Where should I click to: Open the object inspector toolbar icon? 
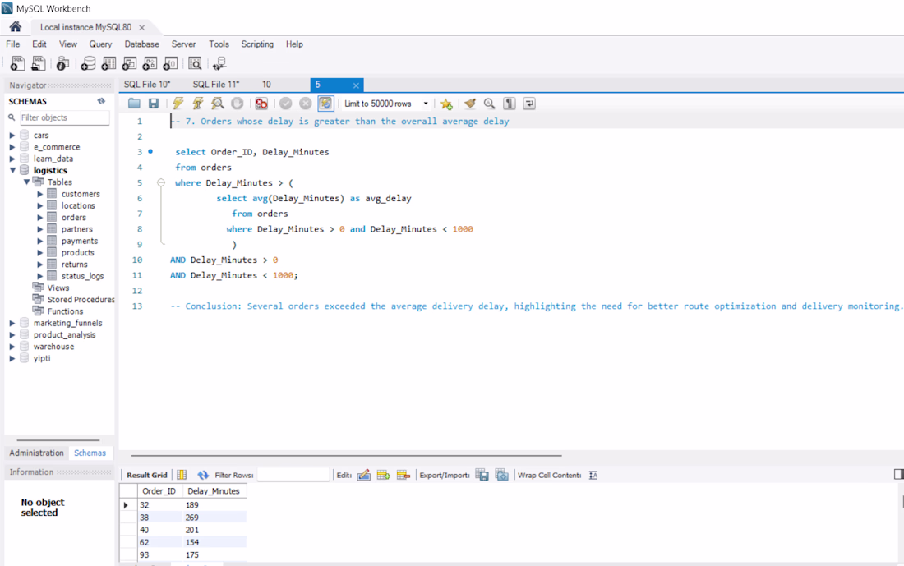(x=62, y=63)
